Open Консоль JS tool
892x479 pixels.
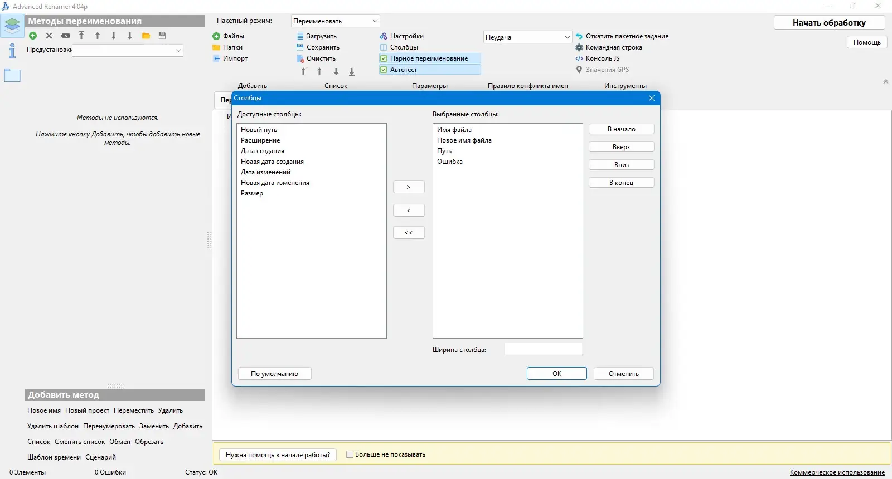(x=598, y=58)
